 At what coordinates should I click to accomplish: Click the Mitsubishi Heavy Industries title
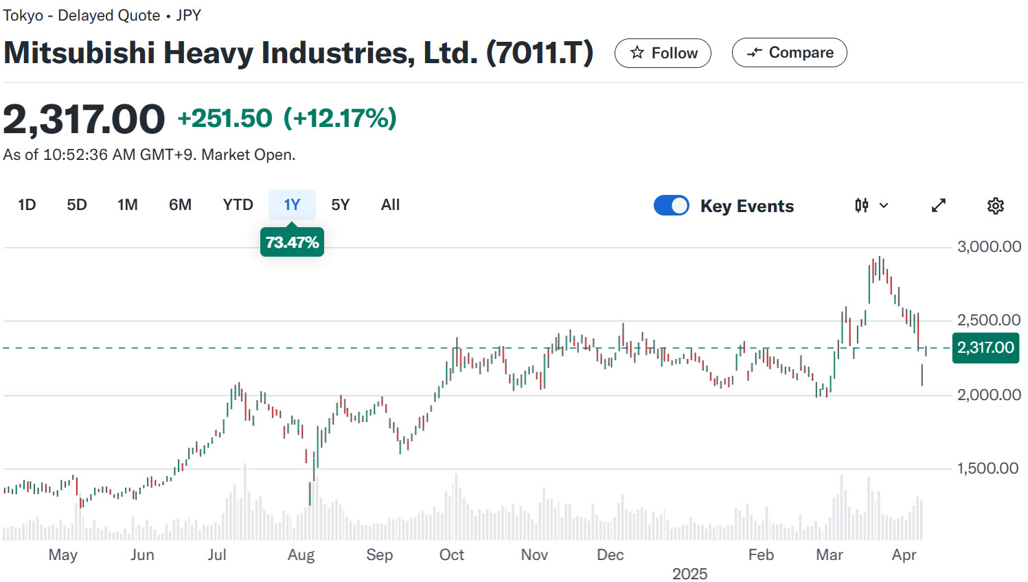tap(298, 53)
